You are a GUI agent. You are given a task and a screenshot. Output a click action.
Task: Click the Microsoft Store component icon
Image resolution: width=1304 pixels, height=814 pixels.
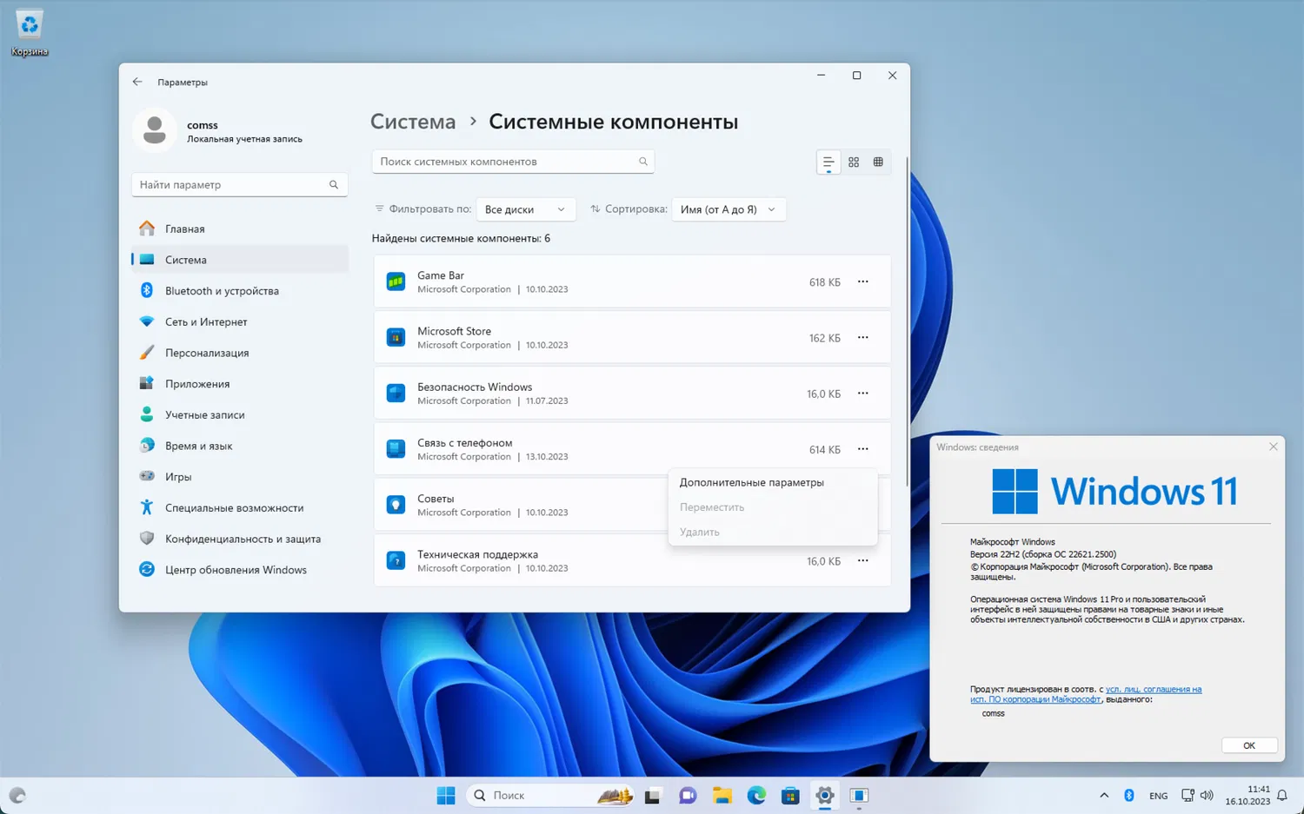(x=396, y=337)
